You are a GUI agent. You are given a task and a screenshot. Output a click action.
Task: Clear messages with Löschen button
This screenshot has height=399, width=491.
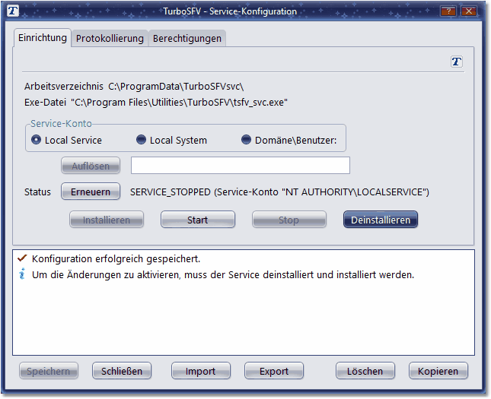click(x=365, y=371)
